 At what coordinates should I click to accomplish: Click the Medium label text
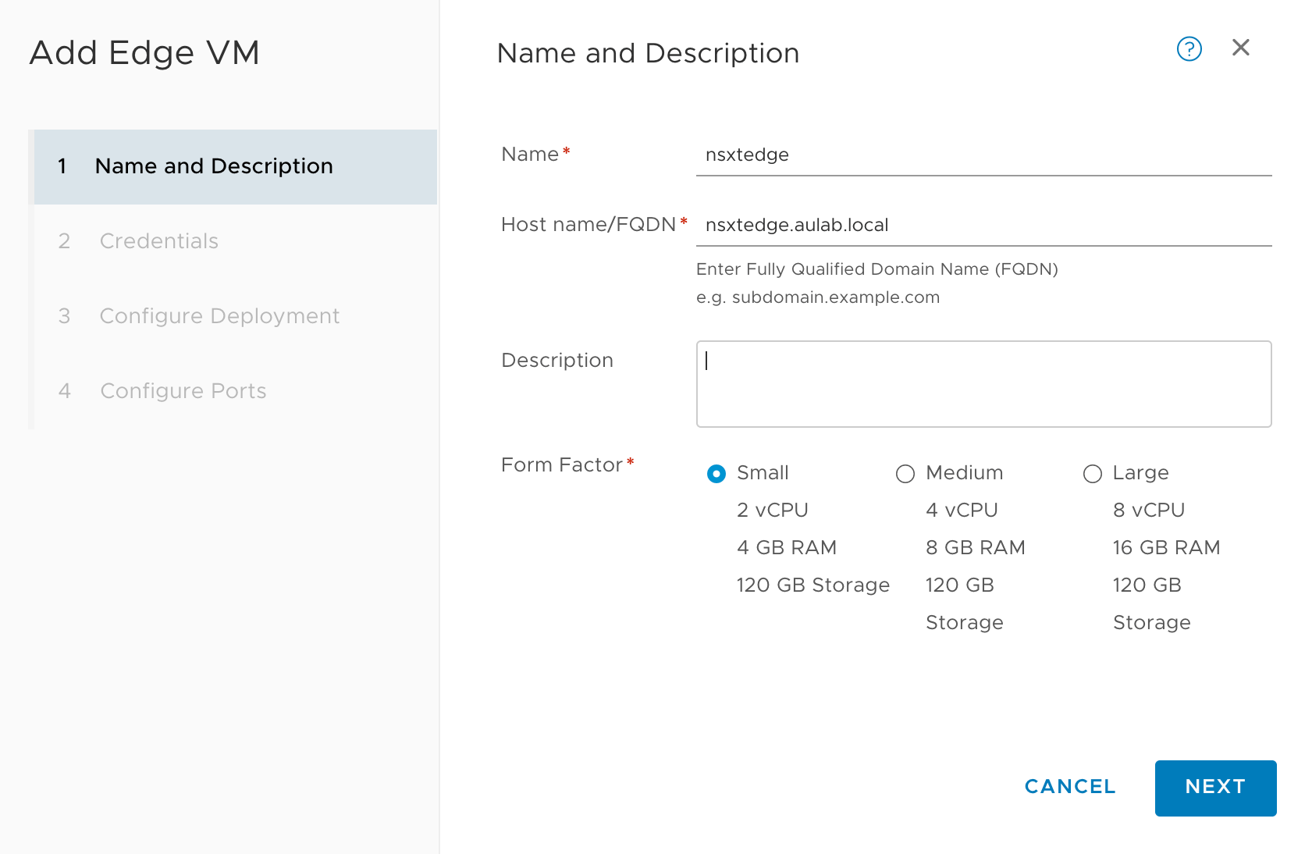[x=964, y=473]
